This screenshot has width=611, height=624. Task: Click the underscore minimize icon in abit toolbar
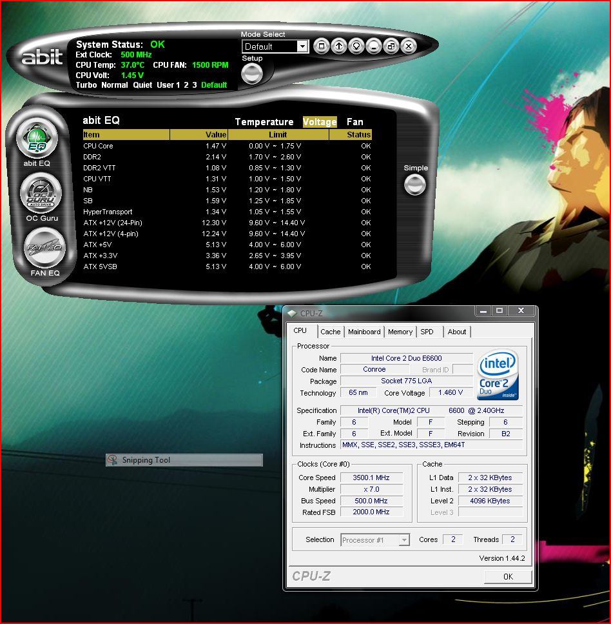coord(374,46)
